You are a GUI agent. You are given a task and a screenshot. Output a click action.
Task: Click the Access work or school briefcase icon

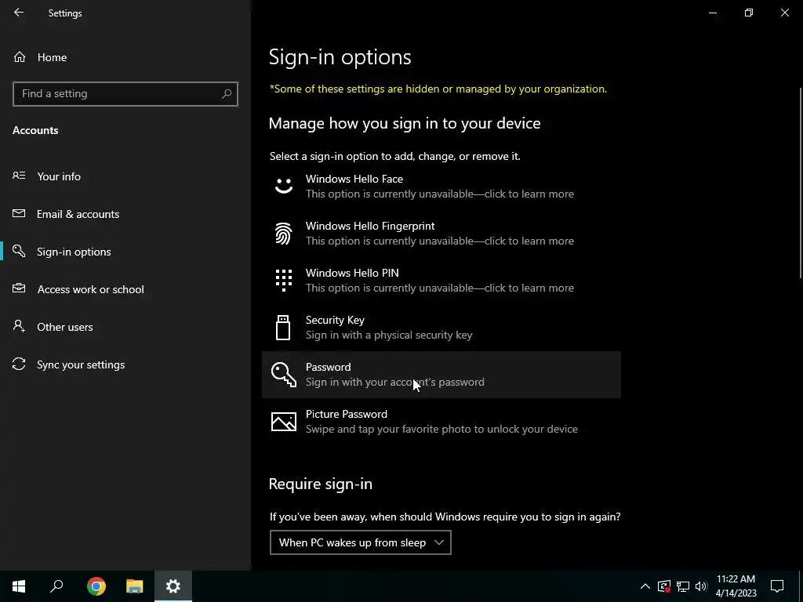click(19, 288)
